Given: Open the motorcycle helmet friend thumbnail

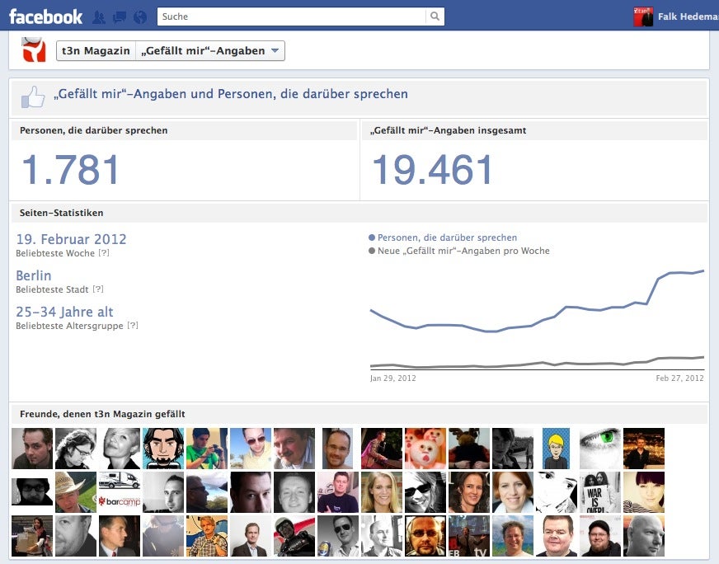Looking at the screenshot, I should point(294,536).
